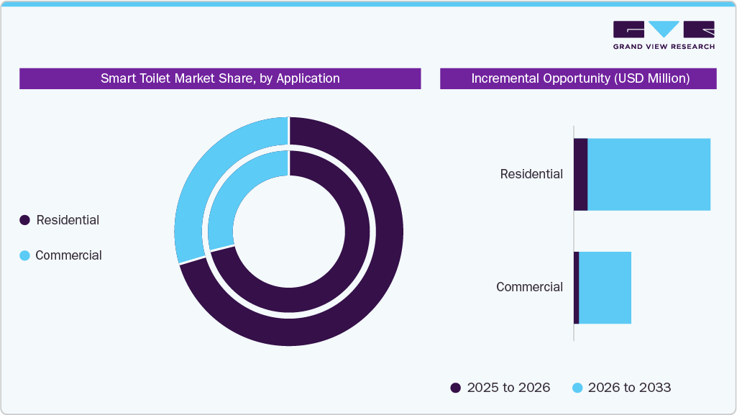Click the 'Residential' bar chart axis label
The width and height of the screenshot is (737, 415).
tap(531, 174)
